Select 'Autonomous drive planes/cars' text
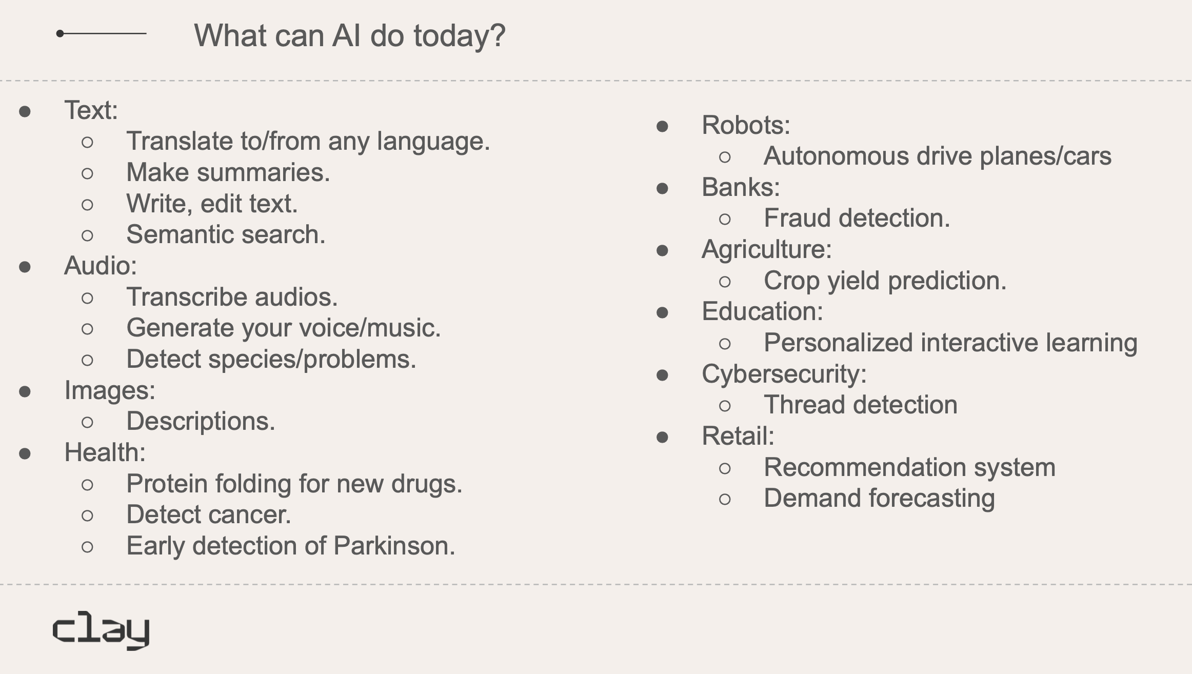Image resolution: width=1192 pixels, height=674 pixels. (938, 156)
